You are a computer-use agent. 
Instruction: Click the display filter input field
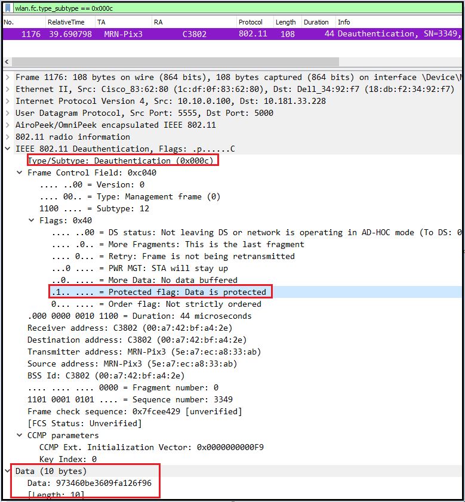(237, 8)
